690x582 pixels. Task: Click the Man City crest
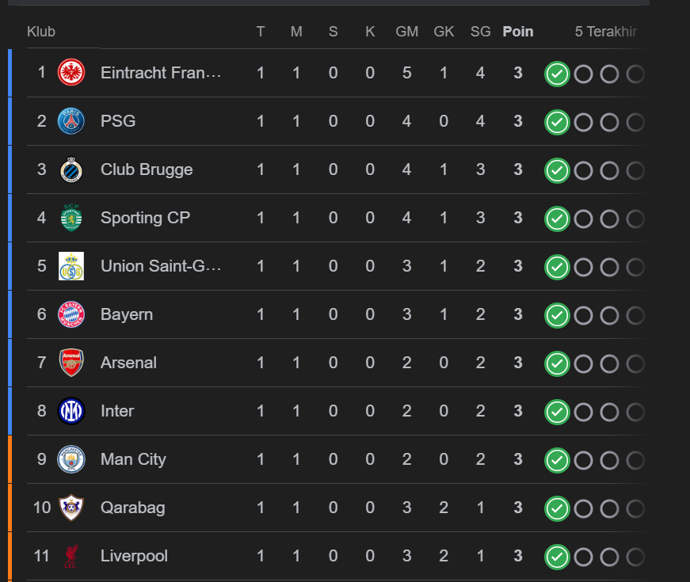(71, 459)
